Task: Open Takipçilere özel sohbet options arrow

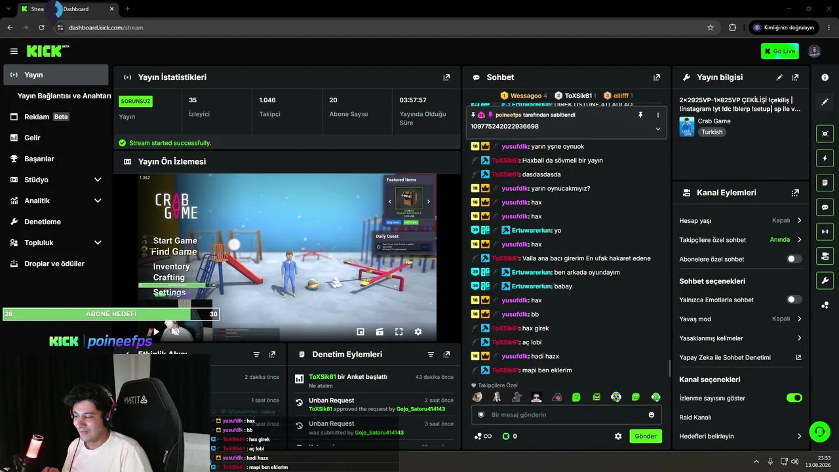Action: pyautogui.click(x=799, y=240)
